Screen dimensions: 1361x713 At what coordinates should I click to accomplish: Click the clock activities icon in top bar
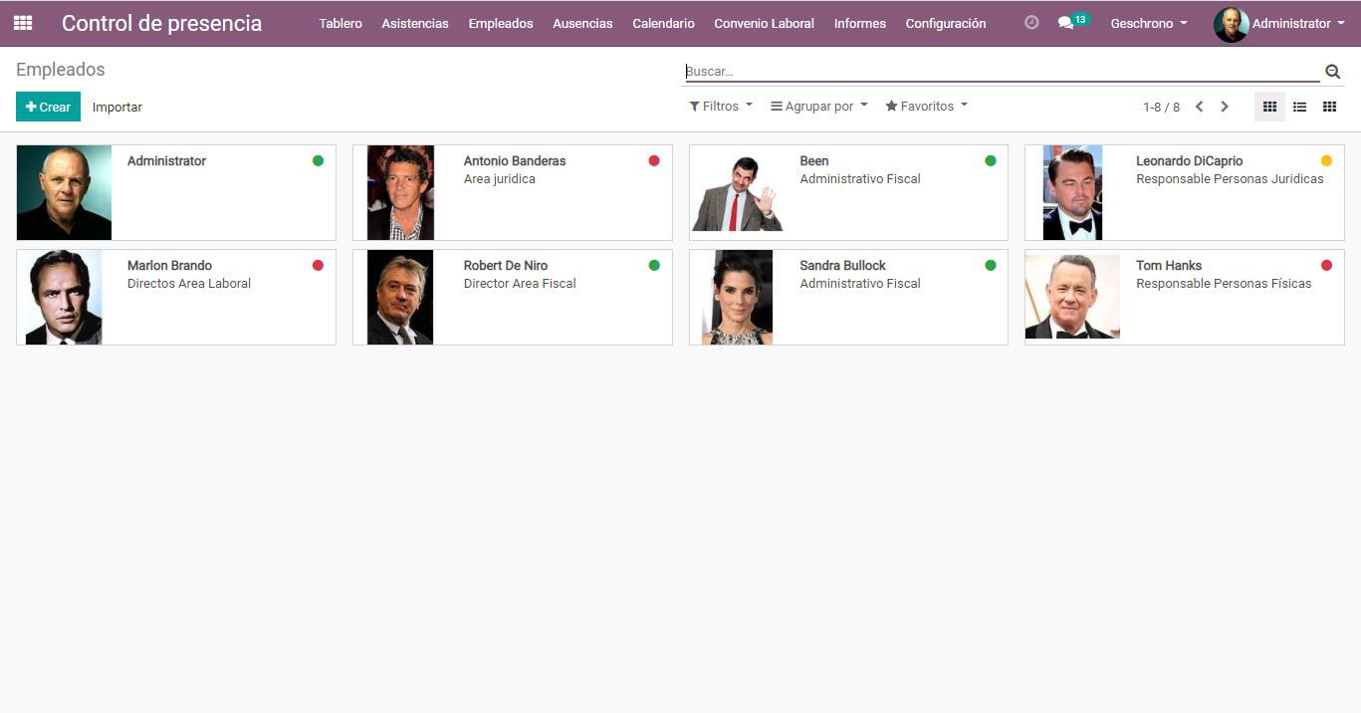pyautogui.click(x=1031, y=23)
